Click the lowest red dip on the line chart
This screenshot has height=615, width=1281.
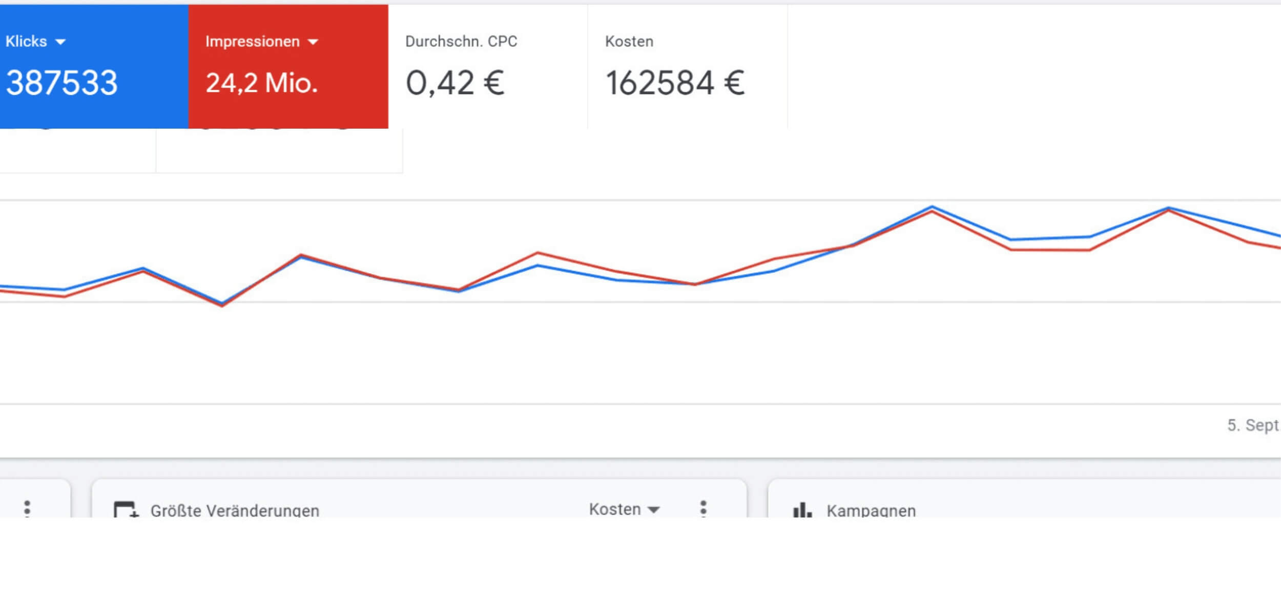click(x=222, y=305)
